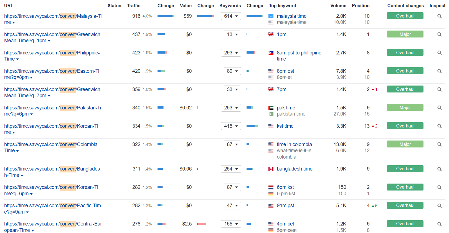Sort by Keywords column header
The width and height of the screenshot is (449, 233).
pos(230,6)
